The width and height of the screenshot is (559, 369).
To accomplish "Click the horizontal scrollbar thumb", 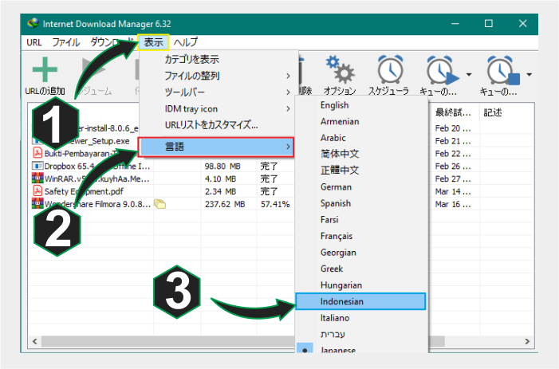I will (243, 341).
